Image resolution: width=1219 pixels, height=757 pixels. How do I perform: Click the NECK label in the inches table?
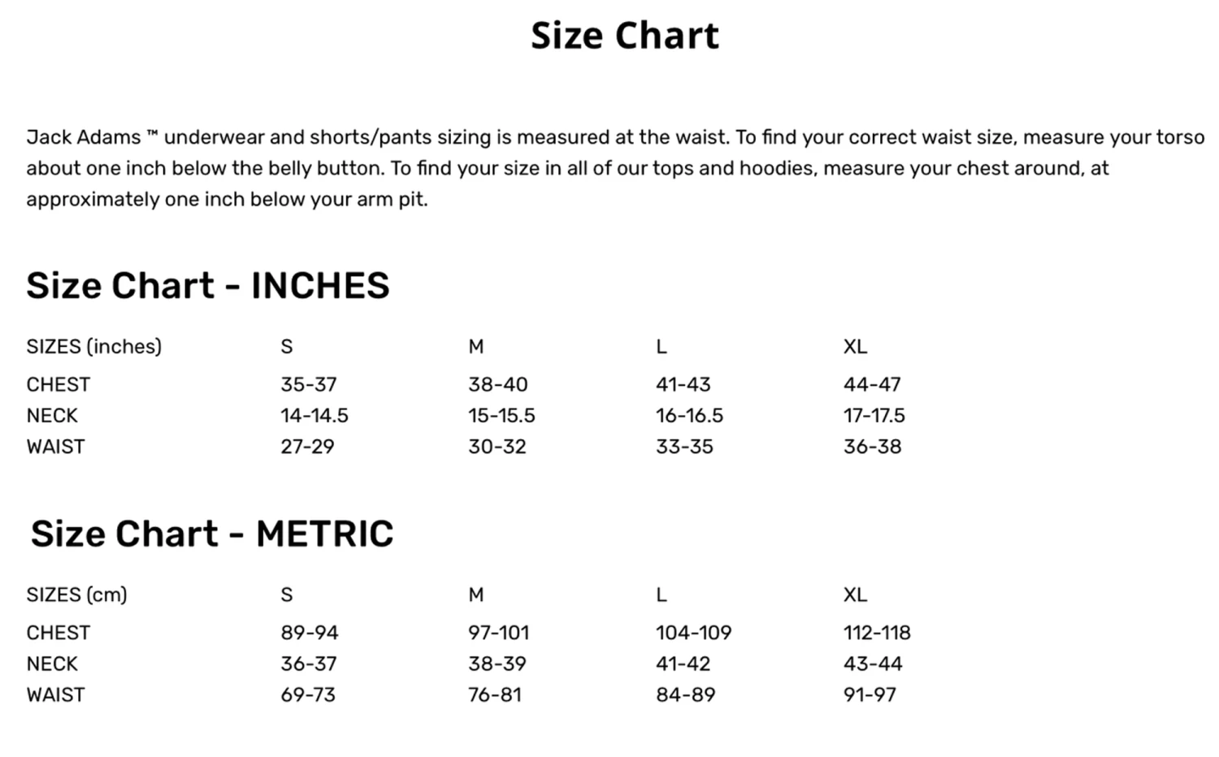(52, 416)
